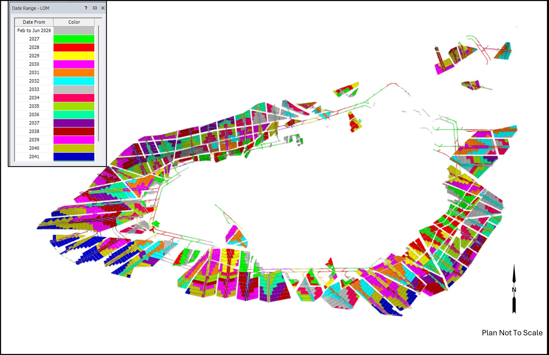
Task: Click the north arrow symbol
Action: 514,289
